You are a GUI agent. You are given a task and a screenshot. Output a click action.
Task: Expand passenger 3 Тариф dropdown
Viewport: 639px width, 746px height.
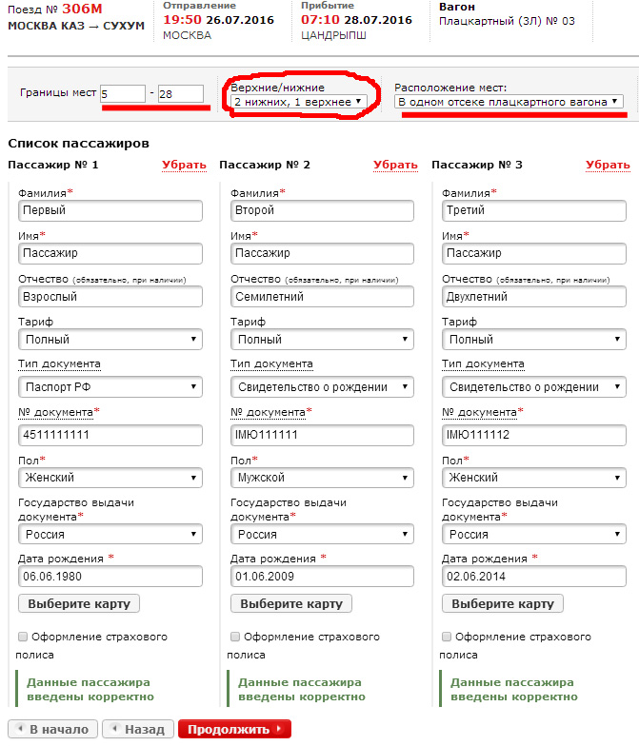534,340
